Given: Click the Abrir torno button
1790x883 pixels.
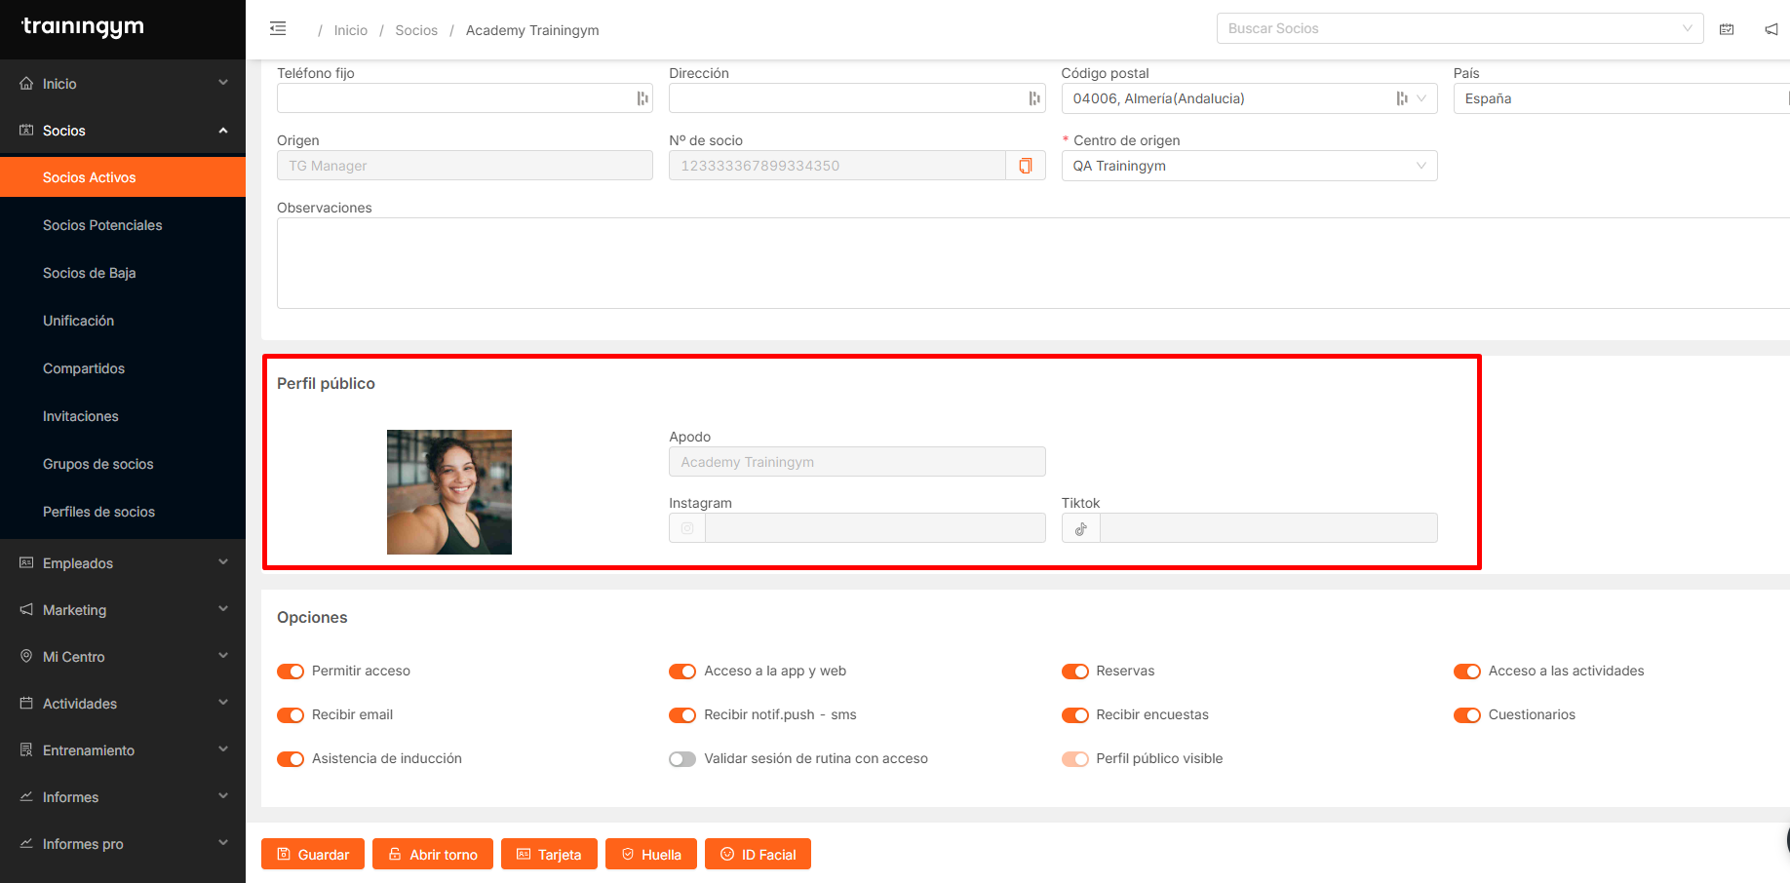Looking at the screenshot, I should (433, 854).
